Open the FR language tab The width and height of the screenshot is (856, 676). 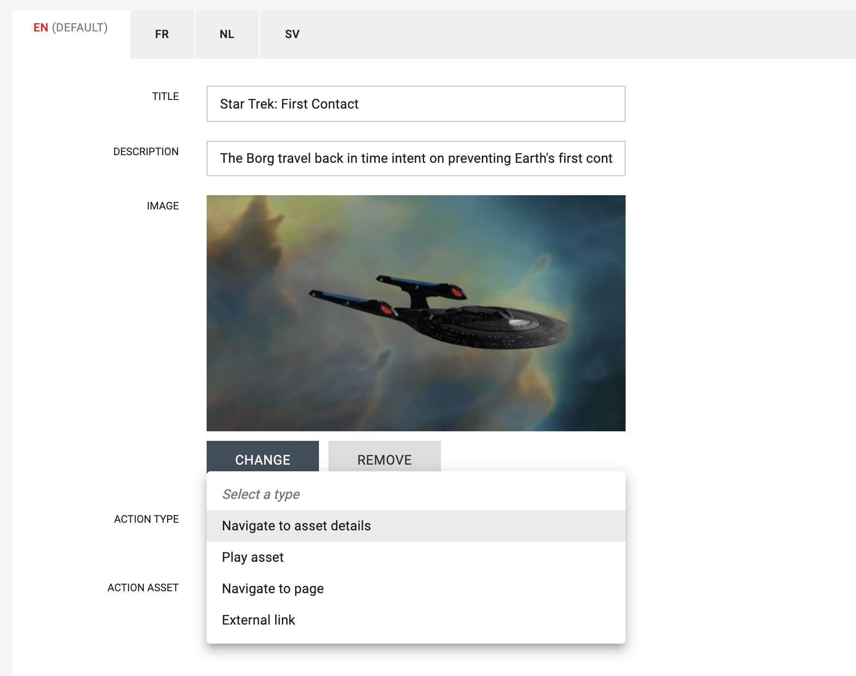(x=162, y=34)
